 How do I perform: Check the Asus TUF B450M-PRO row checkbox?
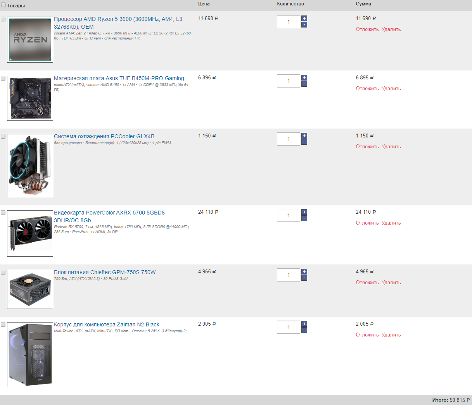pyautogui.click(x=3, y=78)
